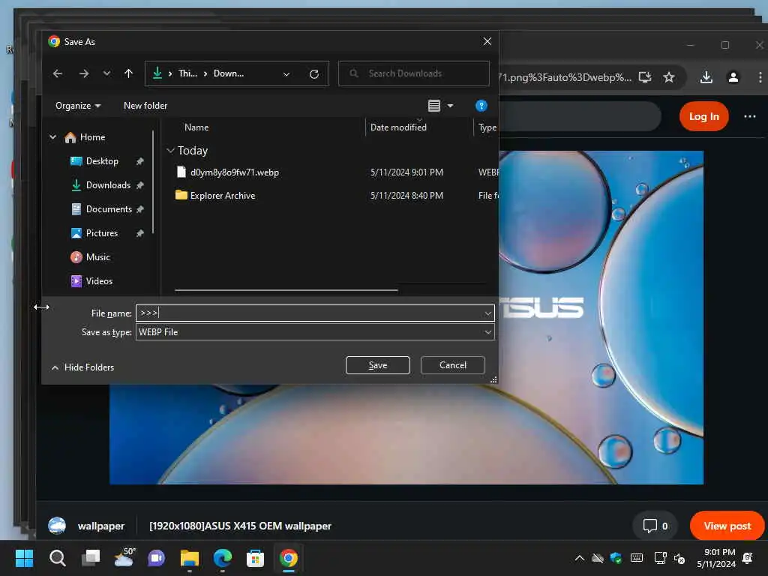Image resolution: width=768 pixels, height=576 pixels.
Task: Bookmark this page with star icon
Action: click(x=669, y=77)
